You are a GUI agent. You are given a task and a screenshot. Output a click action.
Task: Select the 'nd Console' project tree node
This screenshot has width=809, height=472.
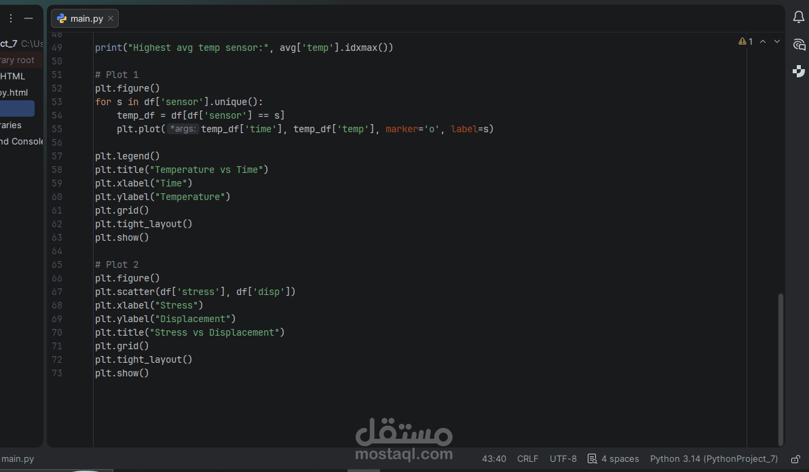pos(22,141)
